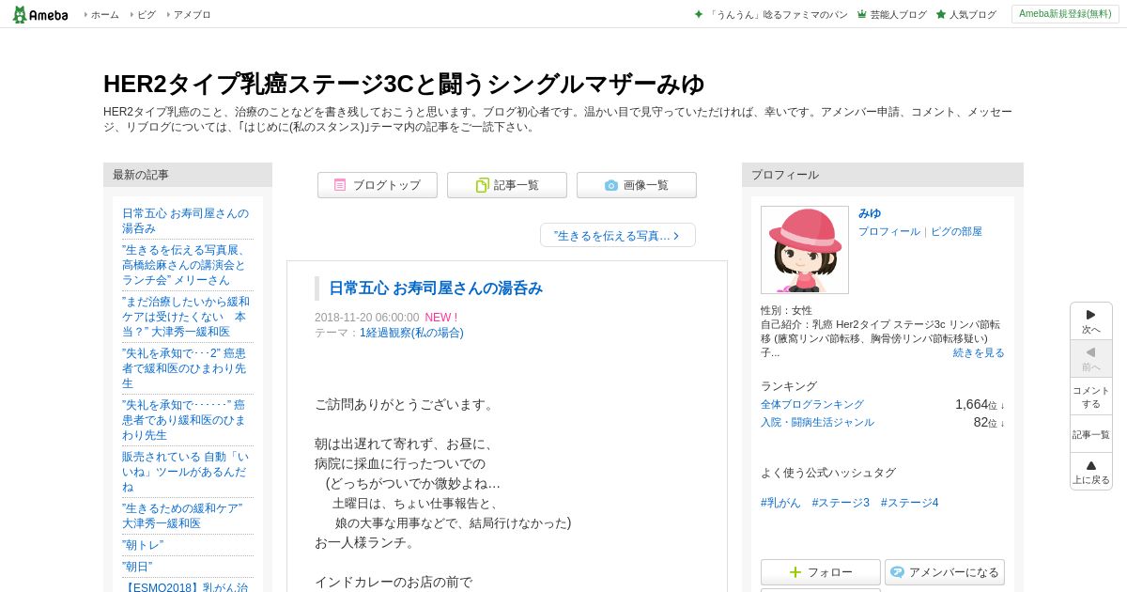This screenshot has width=1127, height=592.
Task: Go to next article "生きるを伝える写真…
Action: click(618, 235)
